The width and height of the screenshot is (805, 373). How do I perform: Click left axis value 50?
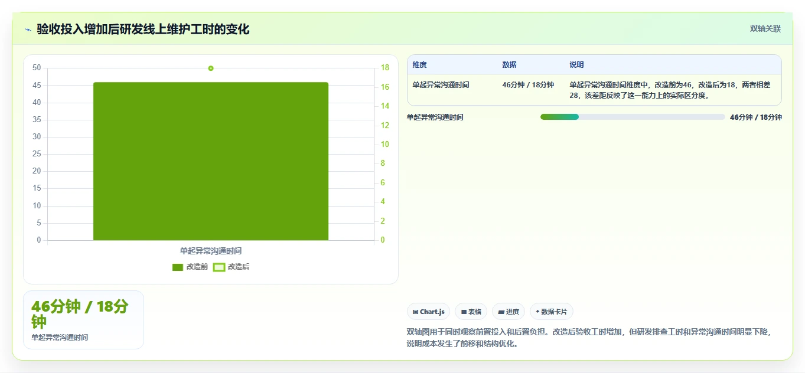click(37, 68)
